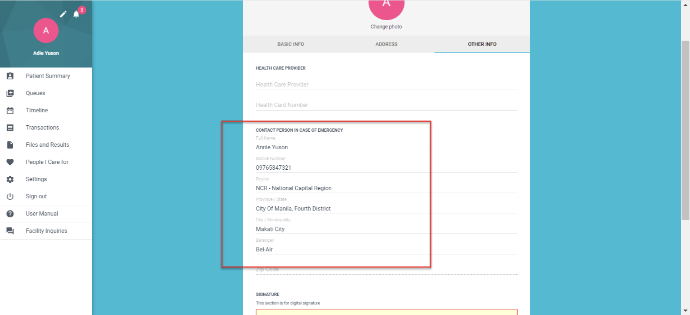Click the People I Care for heart icon

click(x=10, y=162)
